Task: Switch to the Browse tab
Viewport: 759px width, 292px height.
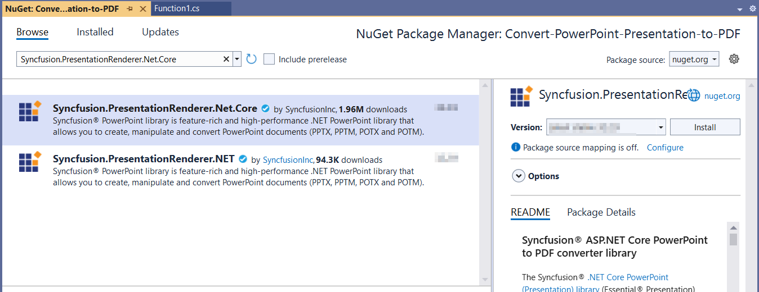Action: 32,32
